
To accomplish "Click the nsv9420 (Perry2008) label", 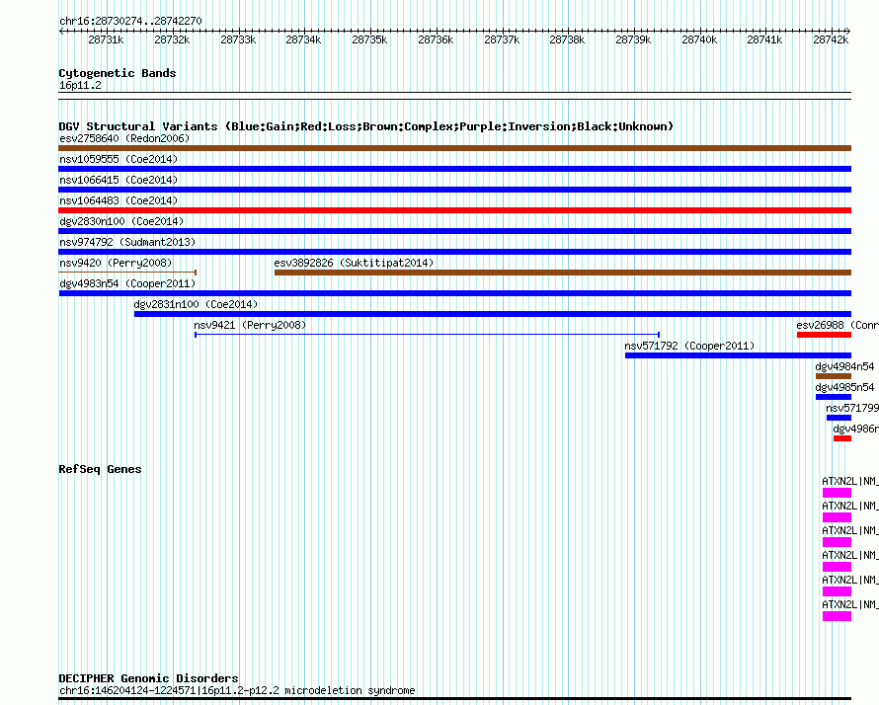I will [116, 263].
